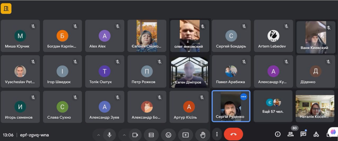This screenshot has width=338, height=141.
Task: Click the green И avatar of Игорь семенов
Action: click(20, 107)
